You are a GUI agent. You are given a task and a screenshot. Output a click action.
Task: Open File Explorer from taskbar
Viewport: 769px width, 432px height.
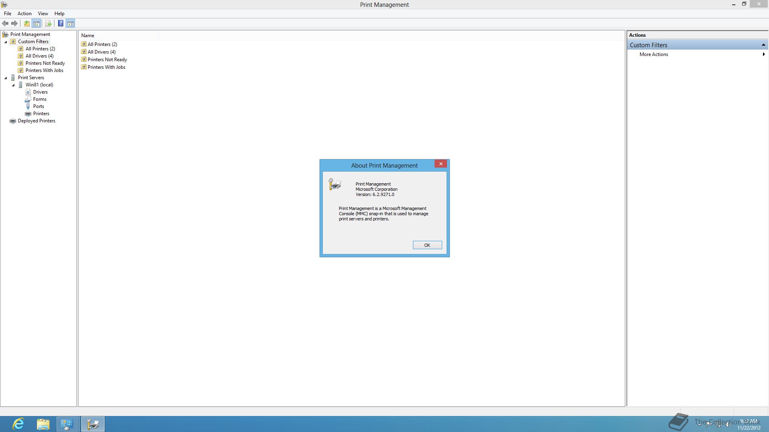(x=43, y=424)
